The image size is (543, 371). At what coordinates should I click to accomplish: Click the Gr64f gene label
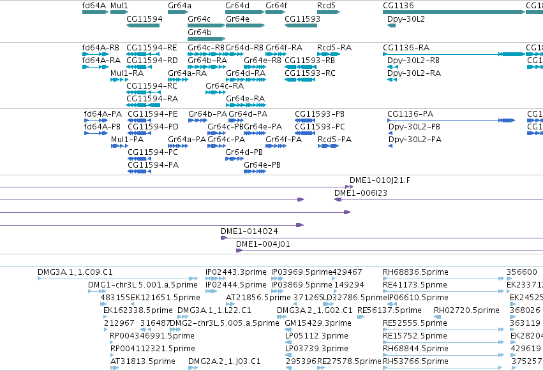(276, 6)
